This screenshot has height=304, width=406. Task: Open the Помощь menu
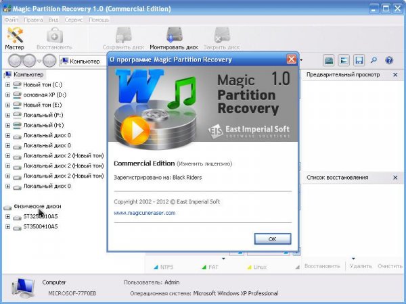(99, 20)
